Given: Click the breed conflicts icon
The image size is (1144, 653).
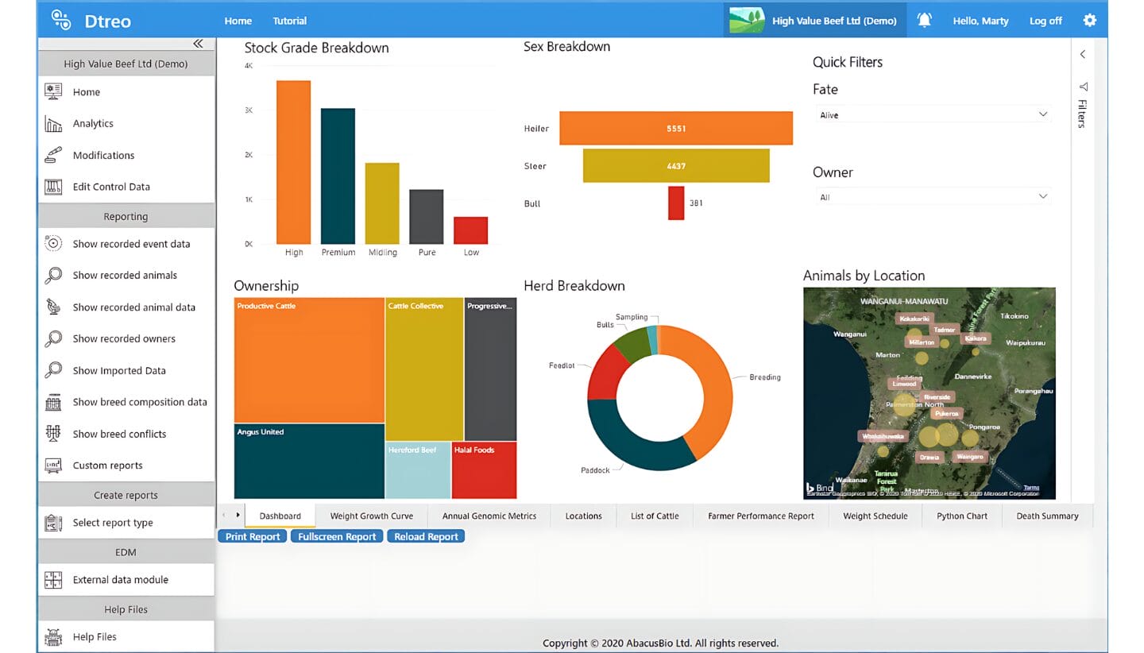Looking at the screenshot, I should point(53,433).
